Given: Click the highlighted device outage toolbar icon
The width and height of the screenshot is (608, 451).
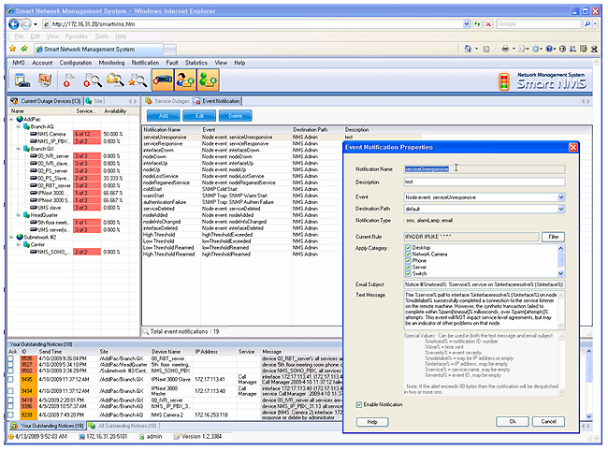Looking at the screenshot, I should (163, 80).
